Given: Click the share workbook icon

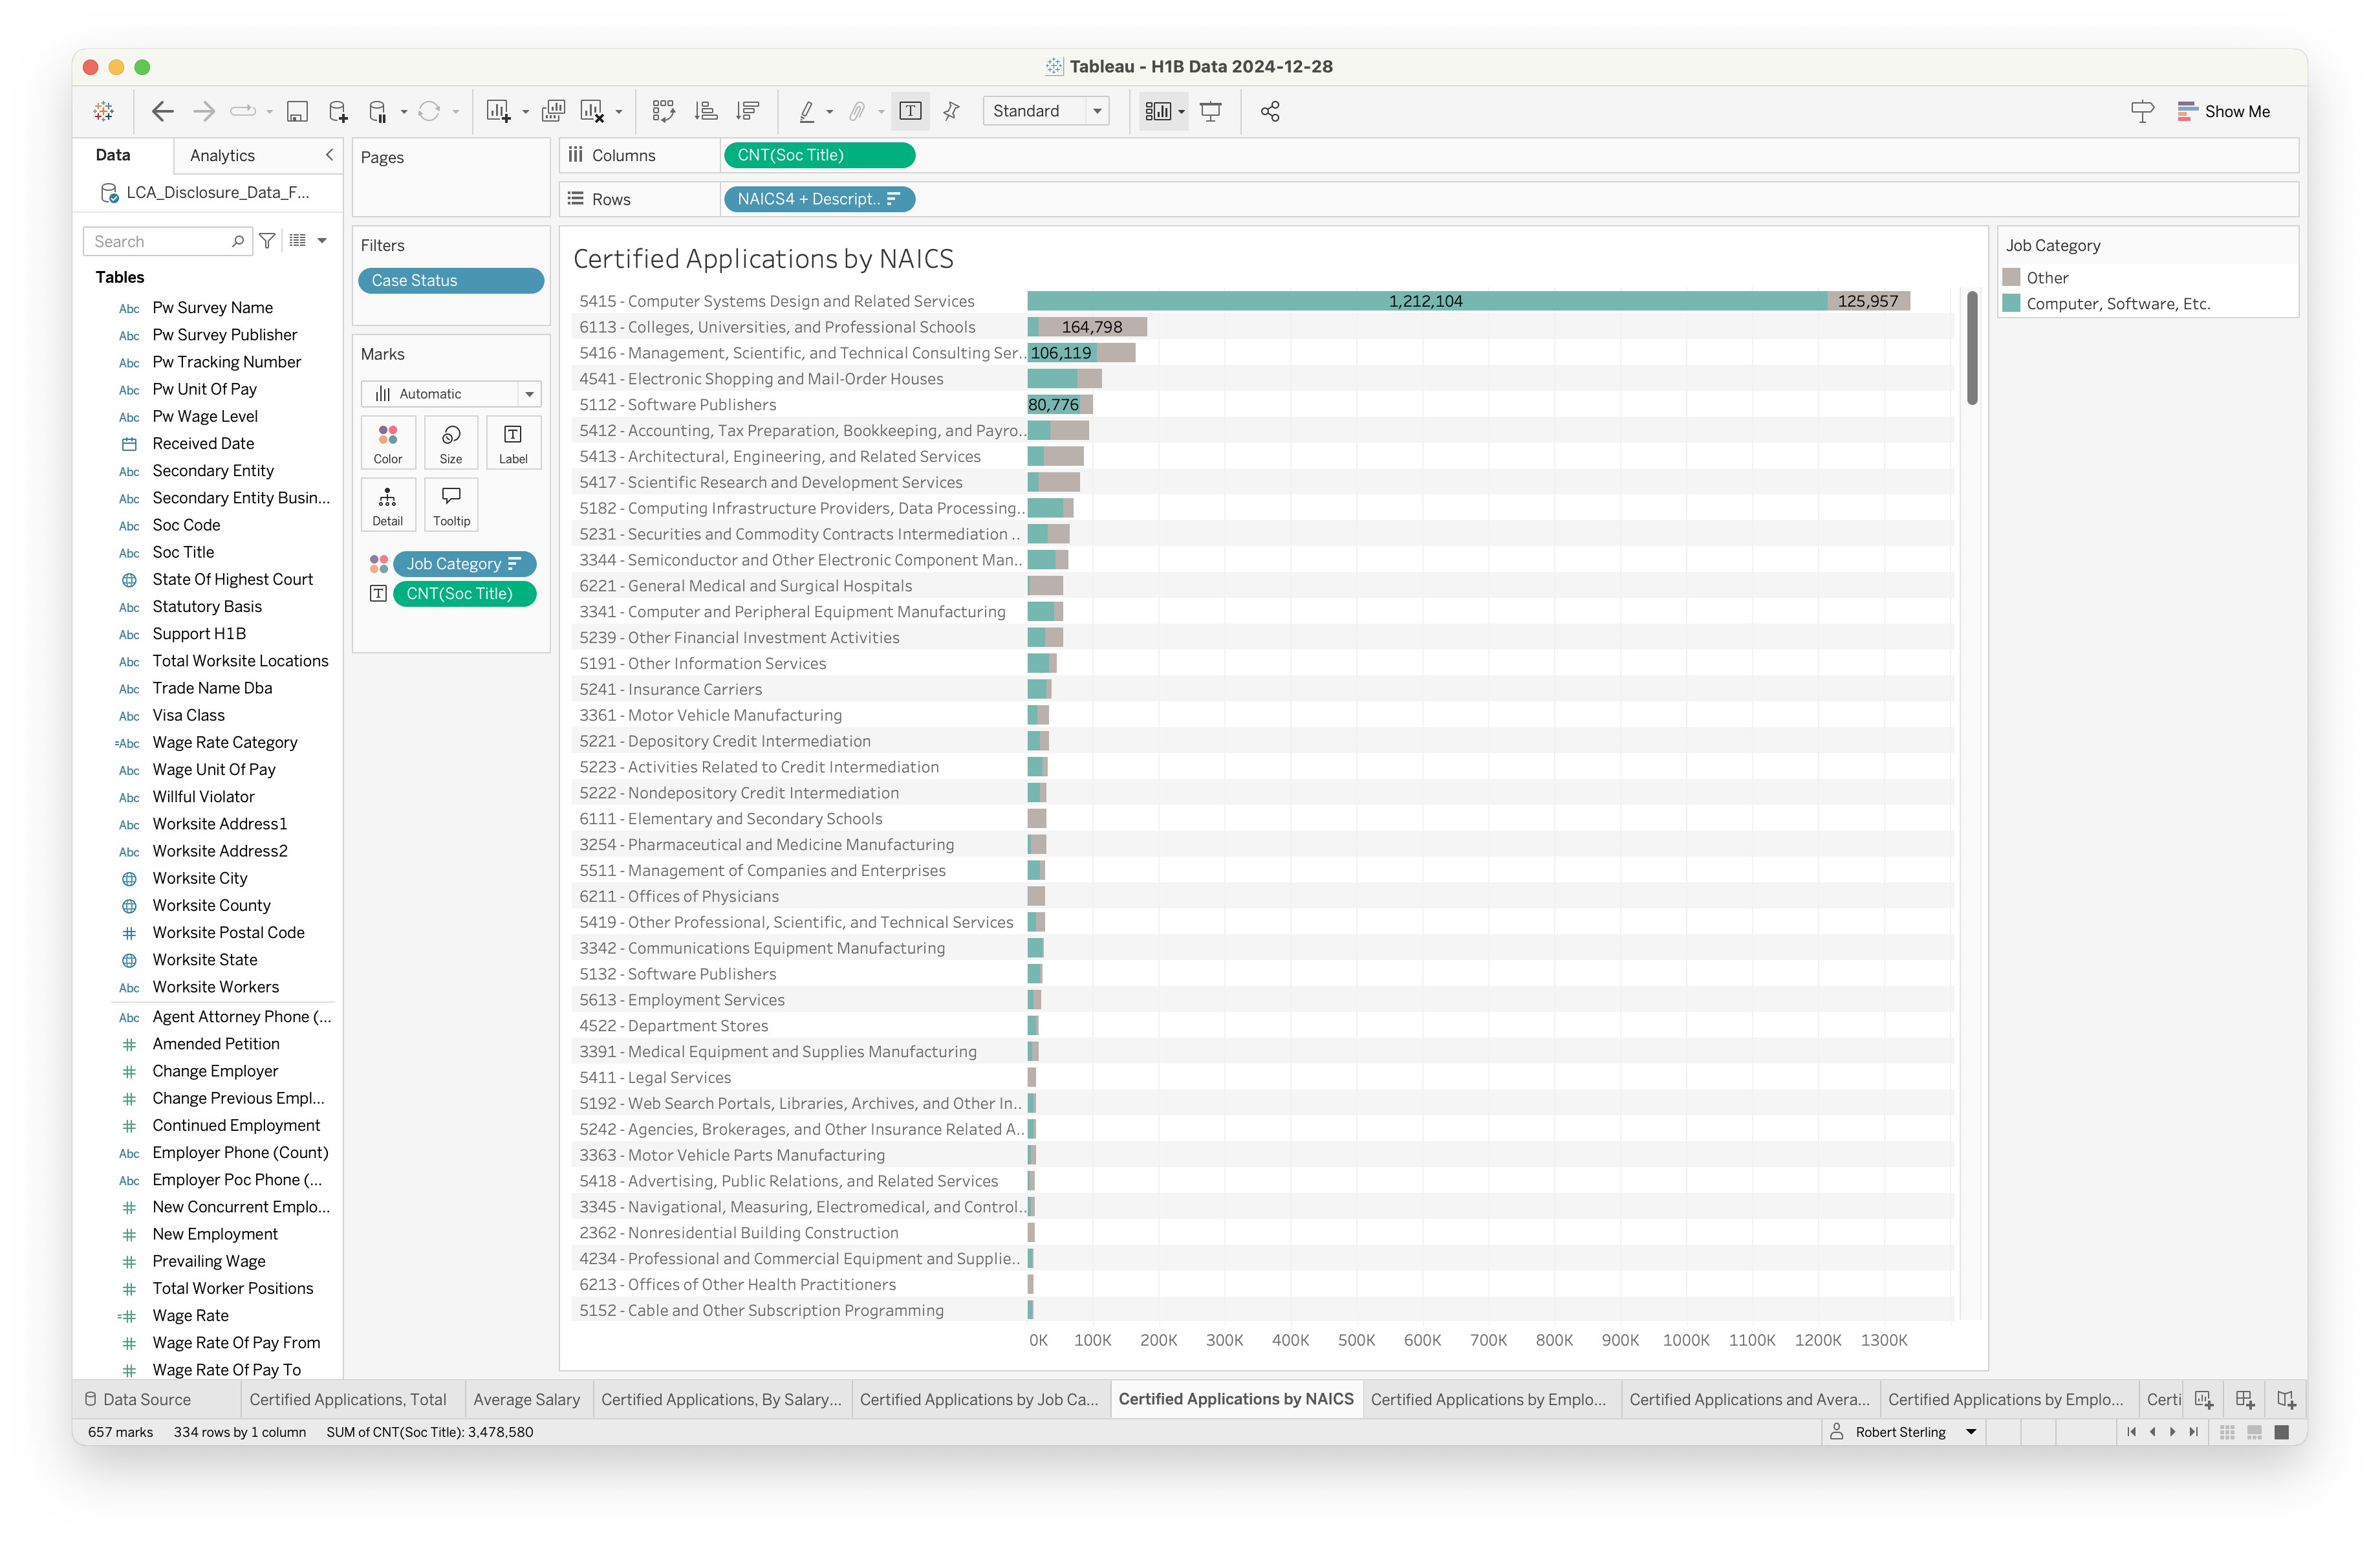Looking at the screenshot, I should pyautogui.click(x=1270, y=111).
